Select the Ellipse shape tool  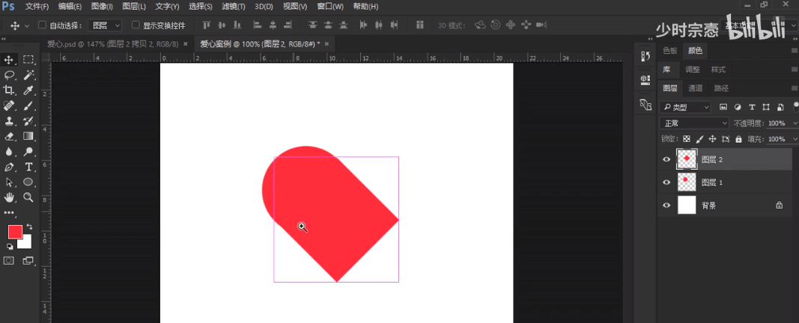pos(28,182)
